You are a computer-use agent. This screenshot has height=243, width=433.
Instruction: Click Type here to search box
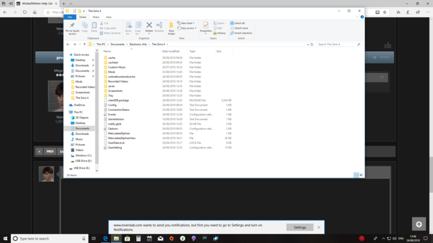(x=50, y=238)
